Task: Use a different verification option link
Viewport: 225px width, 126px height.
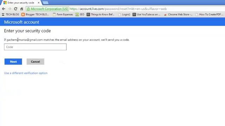Action: [26, 73]
